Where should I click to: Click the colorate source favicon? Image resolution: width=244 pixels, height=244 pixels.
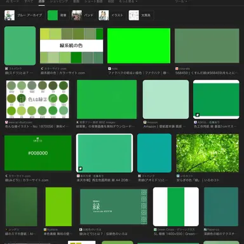177,69
